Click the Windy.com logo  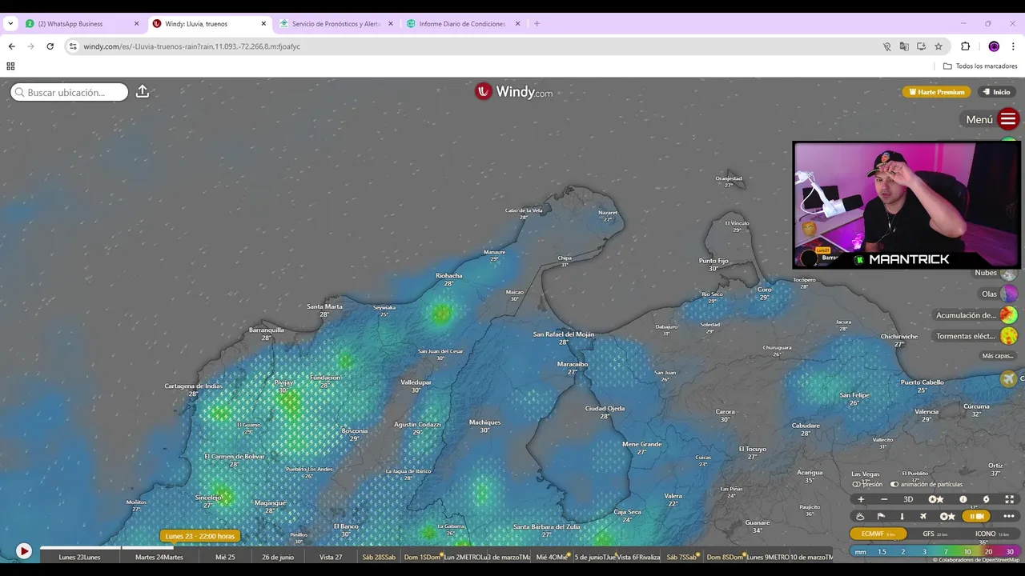(x=513, y=92)
